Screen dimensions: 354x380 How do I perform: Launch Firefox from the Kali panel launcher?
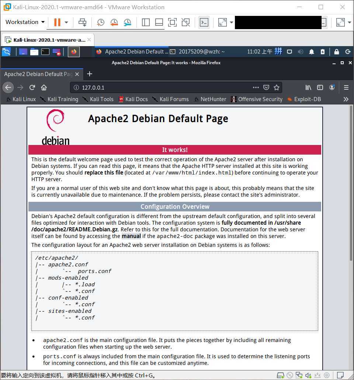click(74, 52)
